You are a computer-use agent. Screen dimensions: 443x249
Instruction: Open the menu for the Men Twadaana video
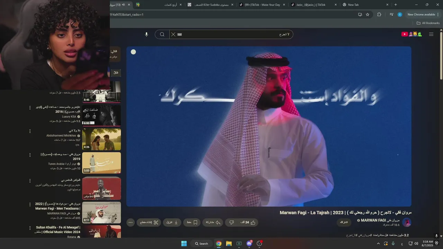coord(30,204)
